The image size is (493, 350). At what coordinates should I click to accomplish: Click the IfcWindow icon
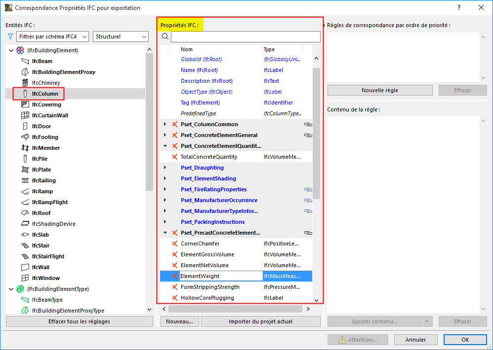click(25, 278)
